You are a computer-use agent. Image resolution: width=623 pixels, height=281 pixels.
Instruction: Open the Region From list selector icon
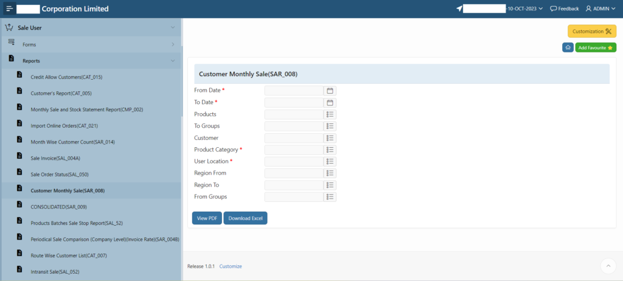point(330,173)
